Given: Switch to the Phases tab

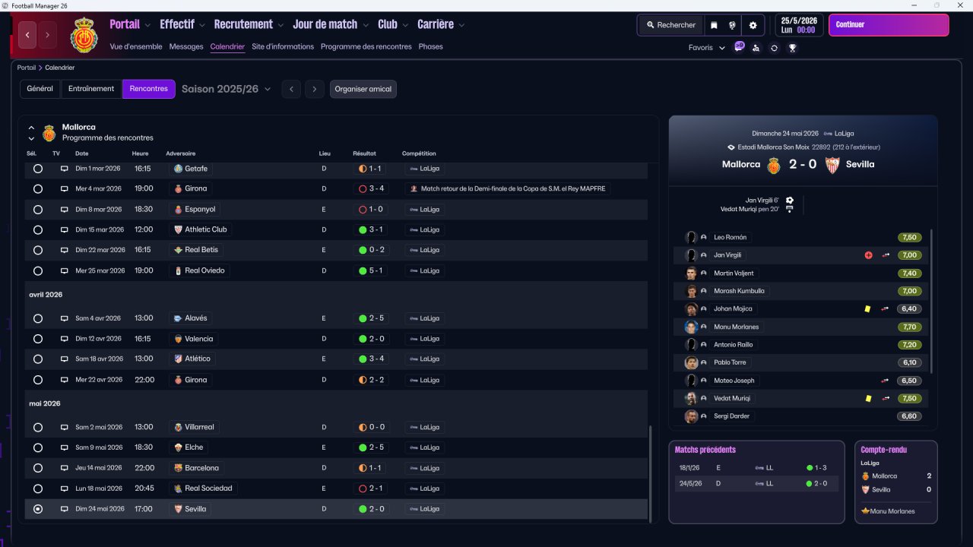Looking at the screenshot, I should (430, 46).
